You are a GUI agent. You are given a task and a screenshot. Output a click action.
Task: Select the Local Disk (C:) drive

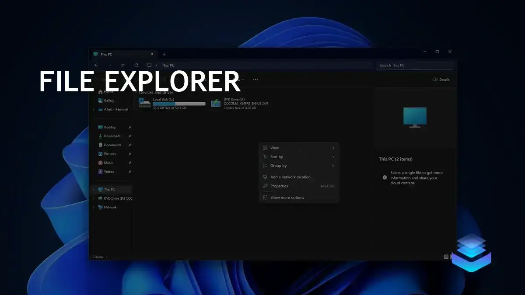pos(172,103)
